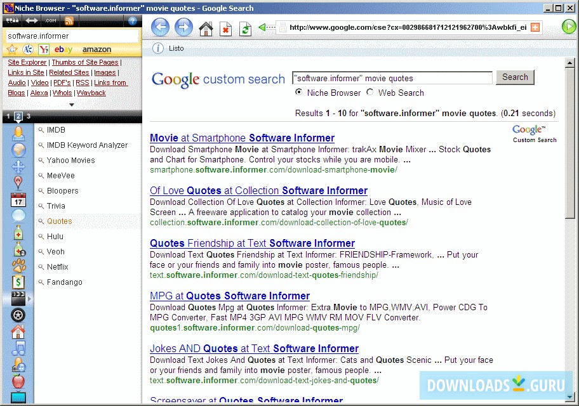This screenshot has width=579, height=406.
Task: Open 'Movie at Smartphone Software Informer' result
Action: coord(243,138)
